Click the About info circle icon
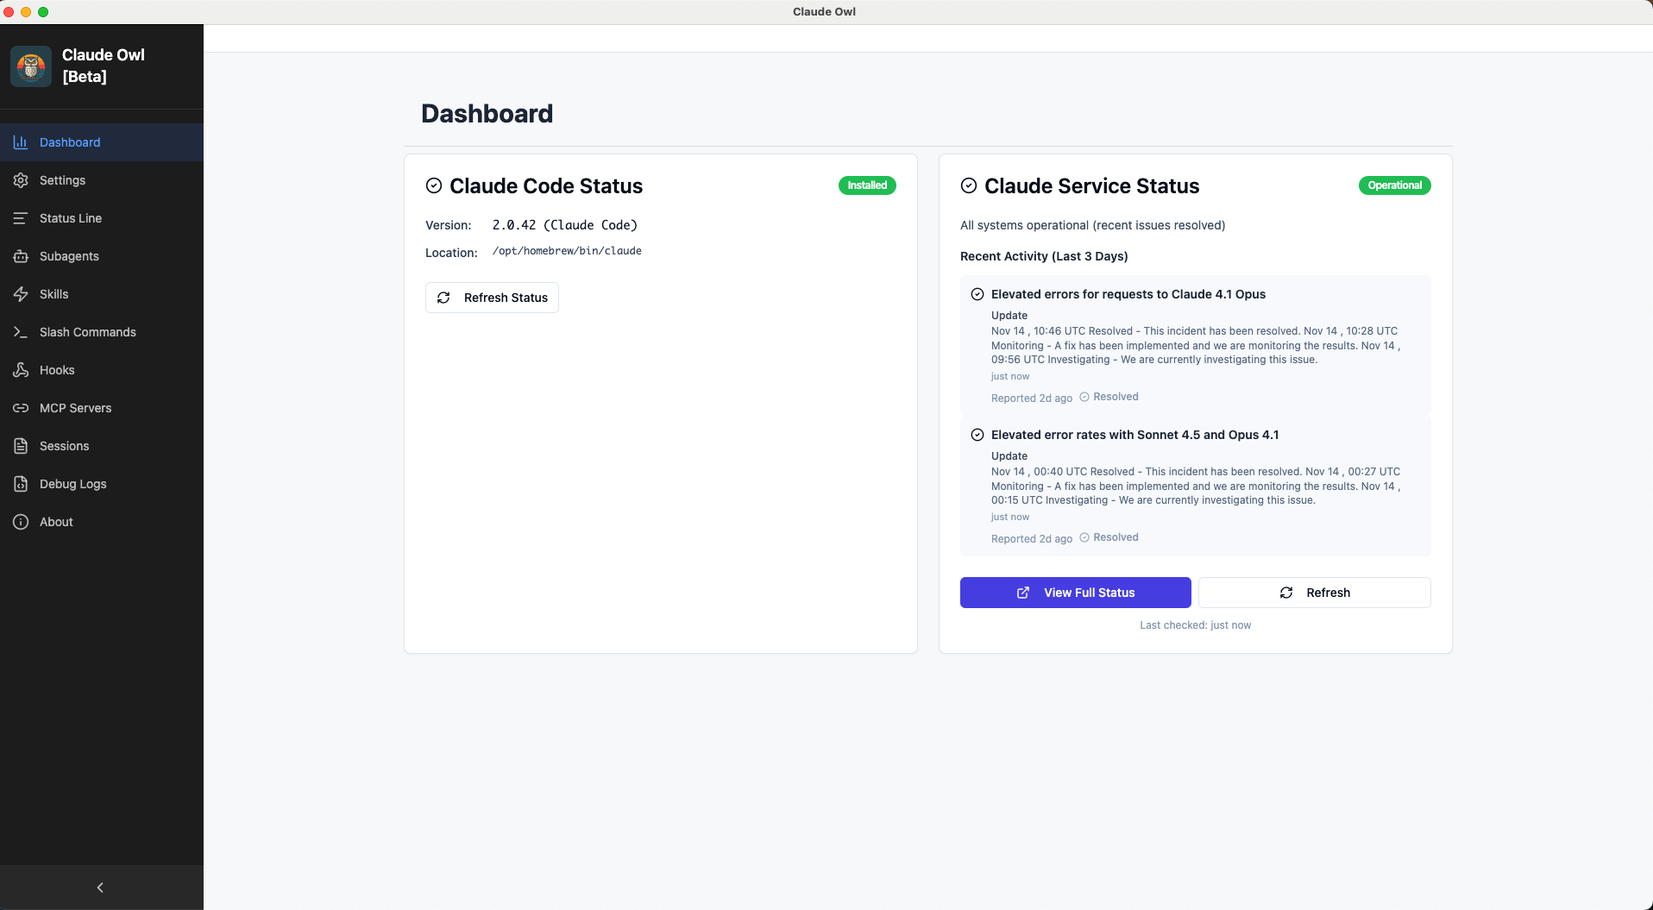The width and height of the screenshot is (1653, 910). click(21, 522)
